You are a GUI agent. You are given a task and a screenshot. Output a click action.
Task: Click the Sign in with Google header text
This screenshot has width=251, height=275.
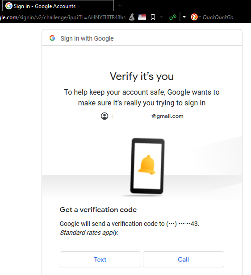(87, 38)
